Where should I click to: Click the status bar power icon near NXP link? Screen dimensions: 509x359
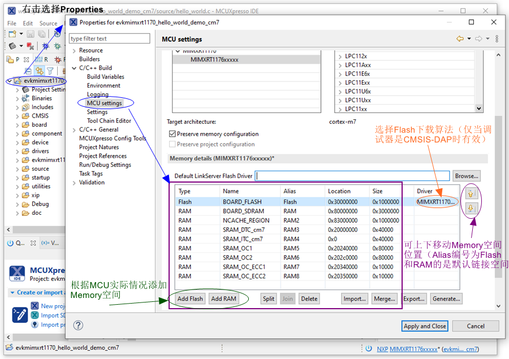tap(369, 349)
